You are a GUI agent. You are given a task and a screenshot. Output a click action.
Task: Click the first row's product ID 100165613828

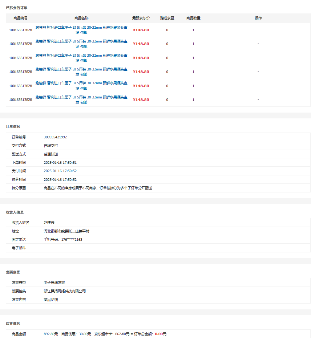click(x=20, y=30)
